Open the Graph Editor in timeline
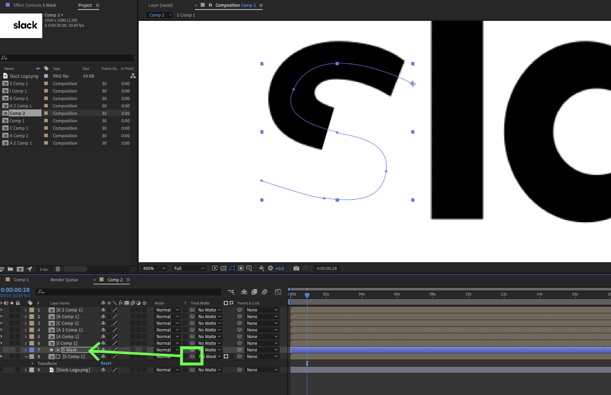 click(x=278, y=292)
